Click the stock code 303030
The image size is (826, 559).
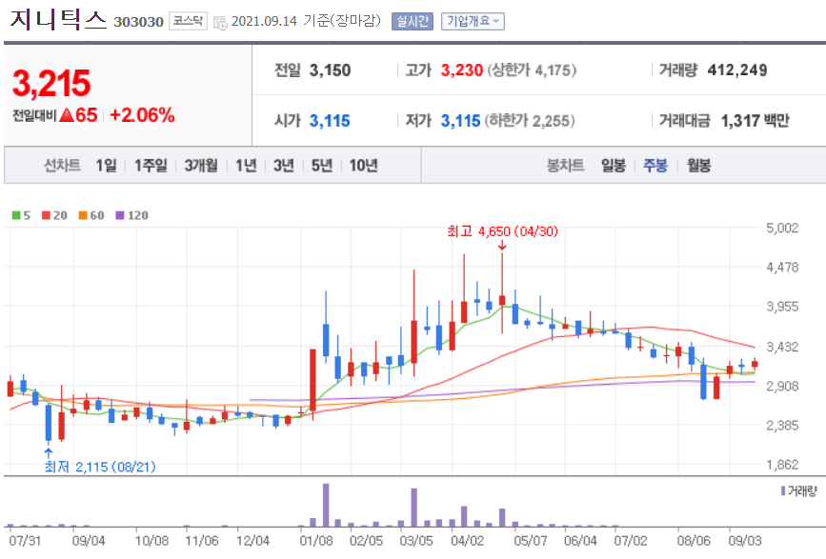point(139,20)
